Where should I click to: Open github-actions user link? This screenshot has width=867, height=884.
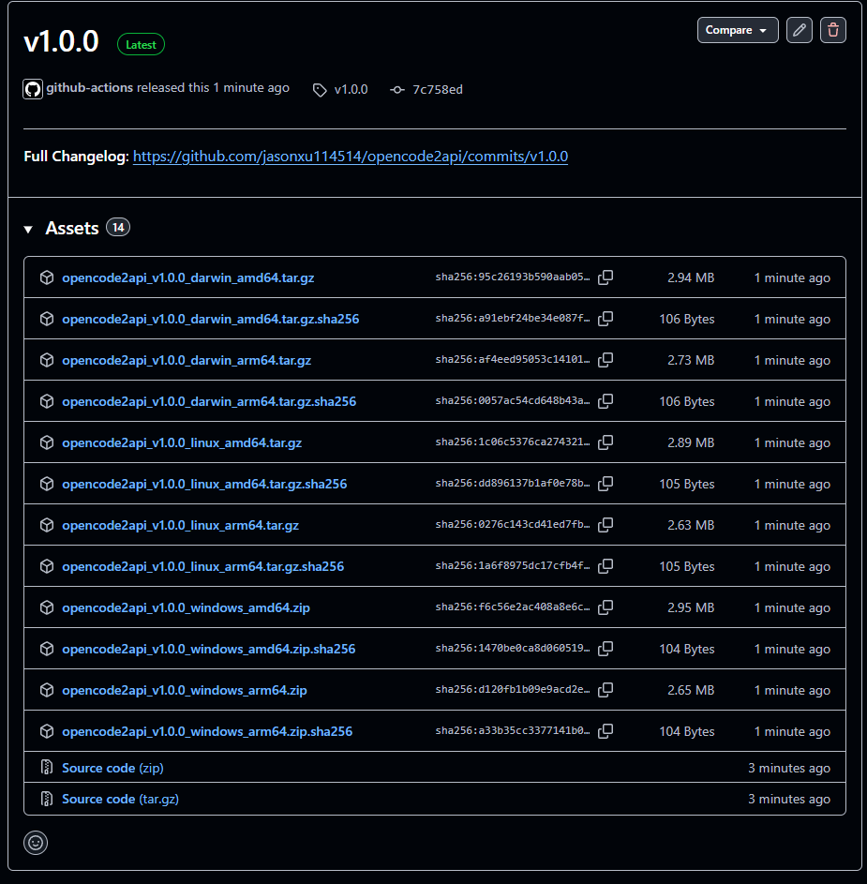[90, 88]
